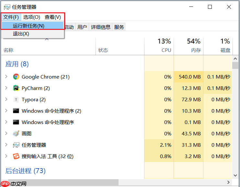Viewport: 240px width, 187px height.
Task: Click the horizontal scrollbar right arrow
Action: (229, 182)
